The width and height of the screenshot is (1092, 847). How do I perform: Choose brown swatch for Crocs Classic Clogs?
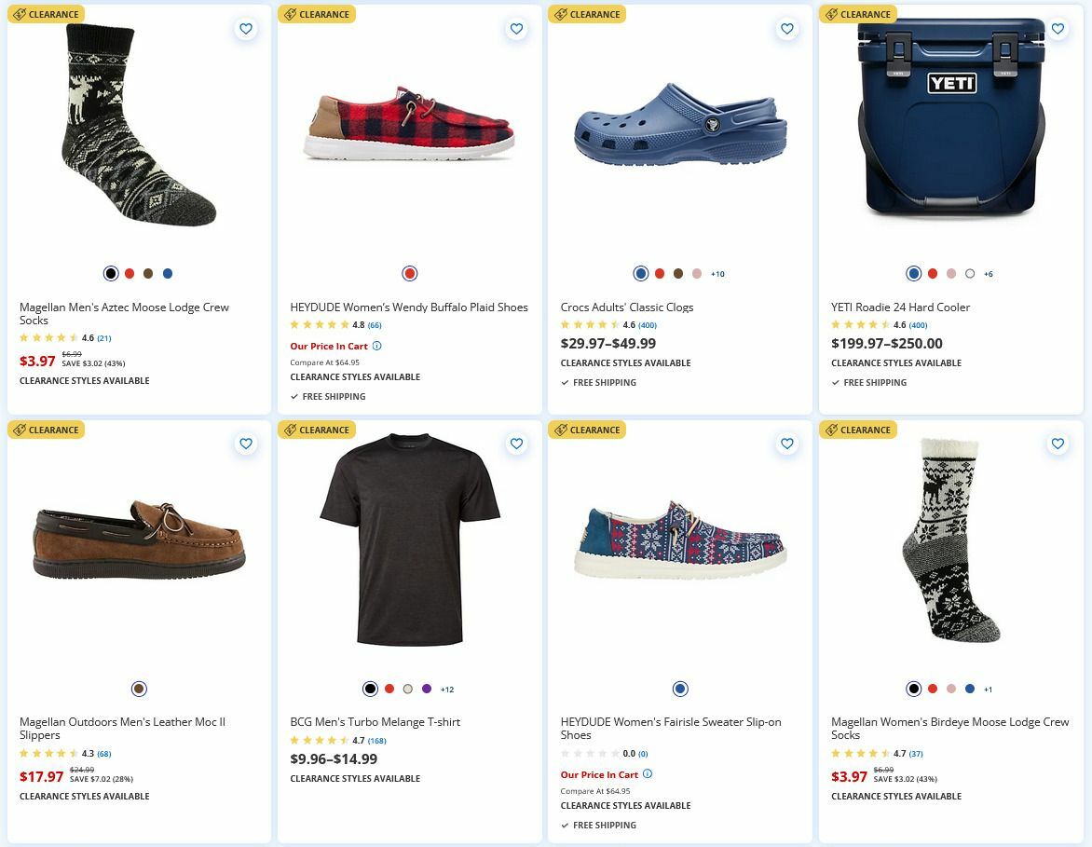[x=678, y=274]
